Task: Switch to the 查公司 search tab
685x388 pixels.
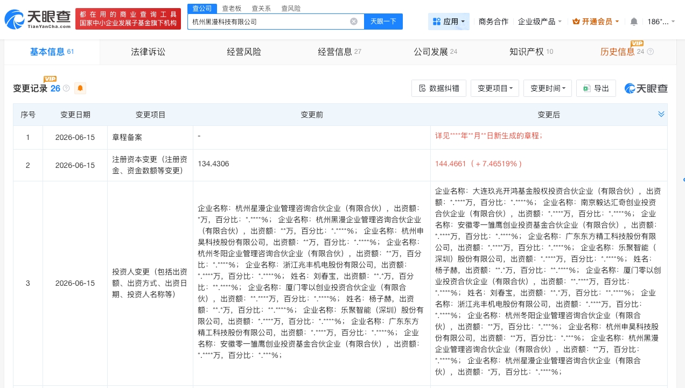Action: 202,8
